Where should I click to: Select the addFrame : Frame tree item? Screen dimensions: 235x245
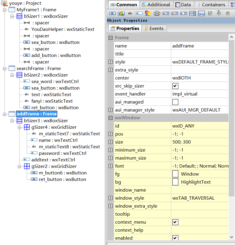point(36,114)
